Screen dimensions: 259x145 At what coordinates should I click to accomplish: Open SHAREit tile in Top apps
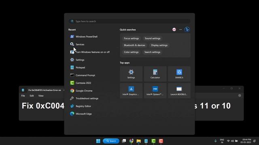pyautogui.click(x=179, y=74)
